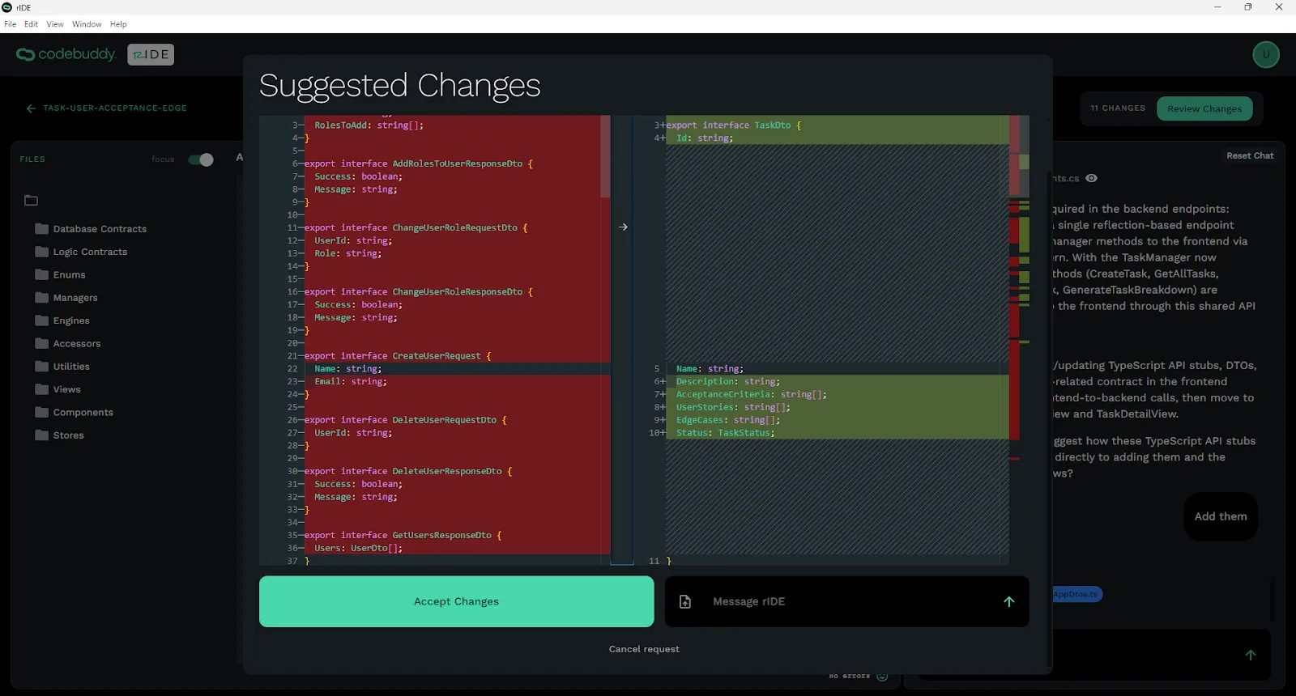Open the View menu
Viewport: 1296px width, 696px height.
55,24
